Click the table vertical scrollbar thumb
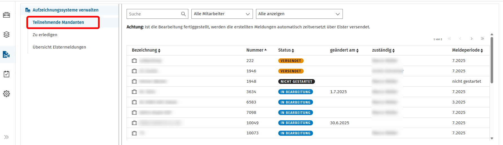503x145 pixels. coord(492,60)
